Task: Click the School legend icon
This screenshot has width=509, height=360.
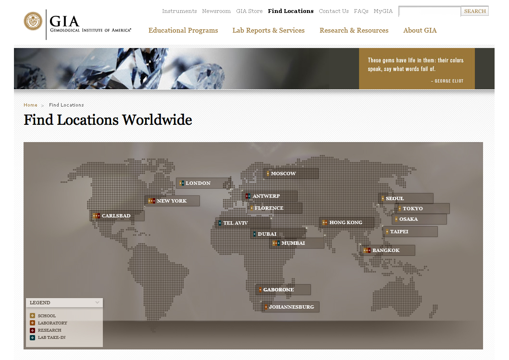Action: 33,315
